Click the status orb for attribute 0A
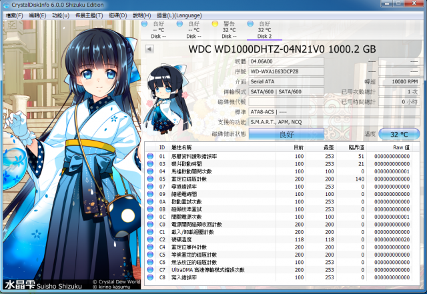The width and height of the screenshot is (427, 294). [x=150, y=202]
